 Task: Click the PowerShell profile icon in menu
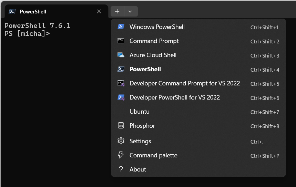(x=121, y=69)
